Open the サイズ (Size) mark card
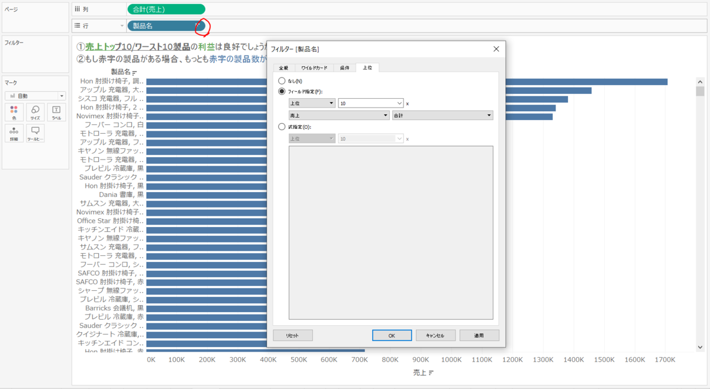710x389 pixels. (35, 112)
